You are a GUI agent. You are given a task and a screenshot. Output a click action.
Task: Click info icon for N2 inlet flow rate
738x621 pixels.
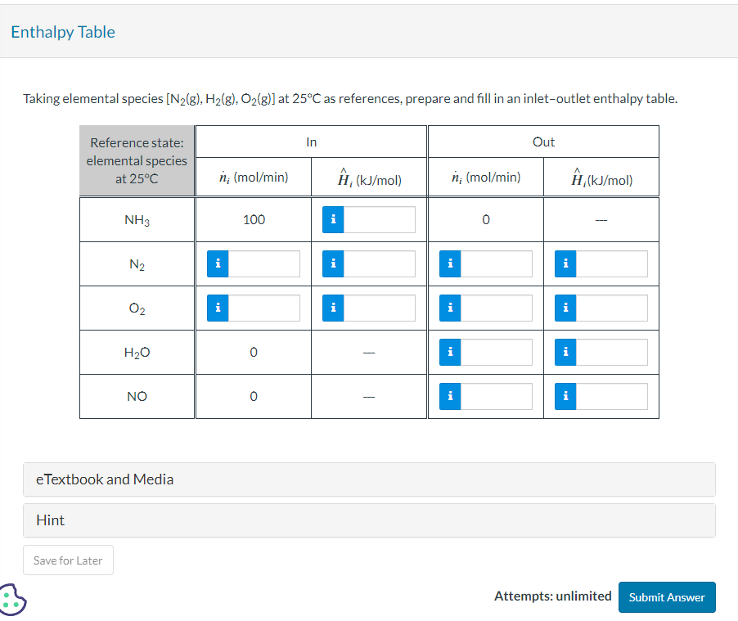click(x=217, y=263)
